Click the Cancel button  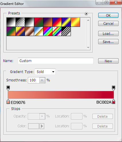pyautogui.click(x=108, y=23)
